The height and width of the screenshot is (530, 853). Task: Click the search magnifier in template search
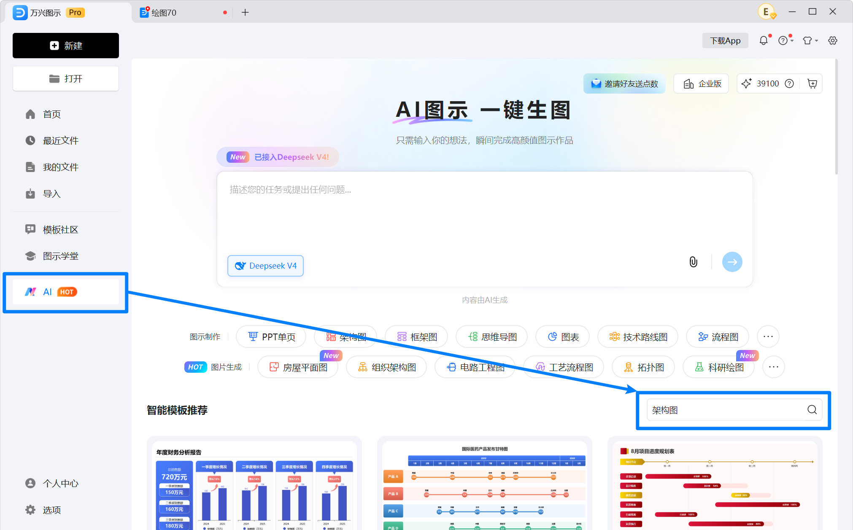(812, 410)
